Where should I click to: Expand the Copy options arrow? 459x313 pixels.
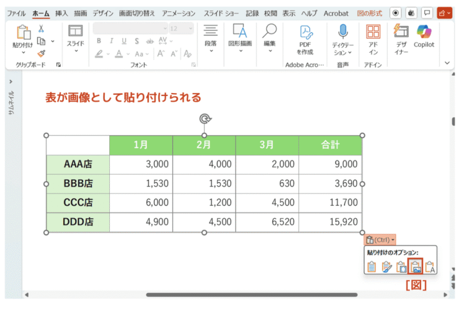[53, 42]
